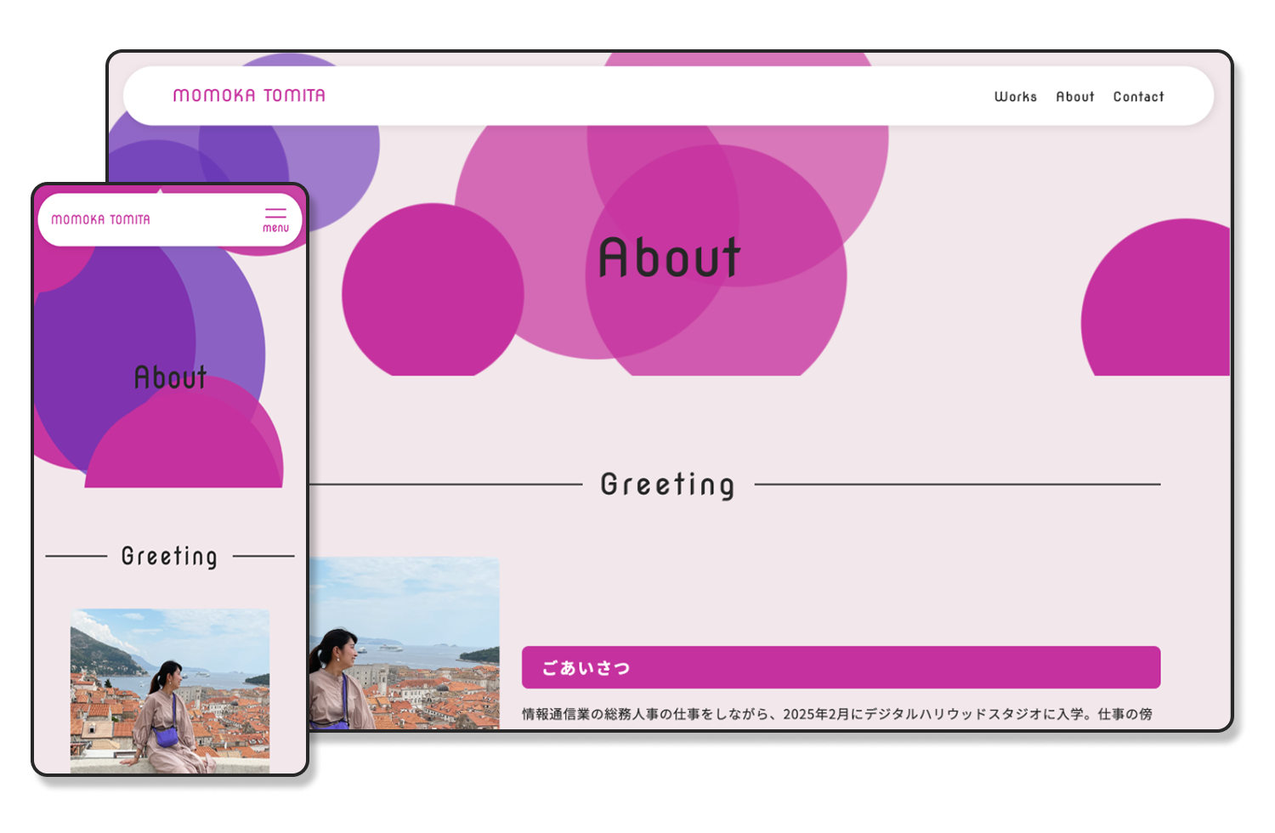Screen dimensions: 1275x833
Task: Open the Works navigation link
Action: 1015,97
